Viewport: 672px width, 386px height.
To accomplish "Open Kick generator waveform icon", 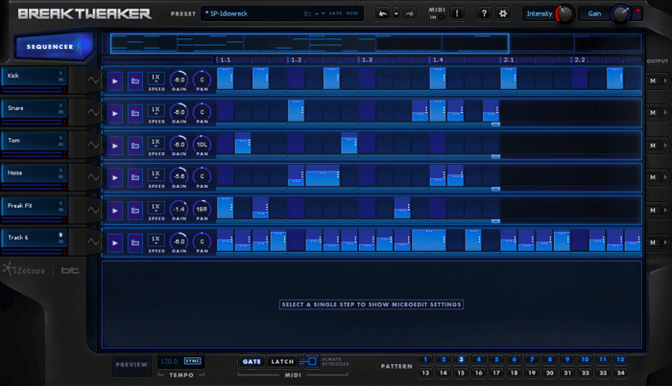I will tap(93, 79).
